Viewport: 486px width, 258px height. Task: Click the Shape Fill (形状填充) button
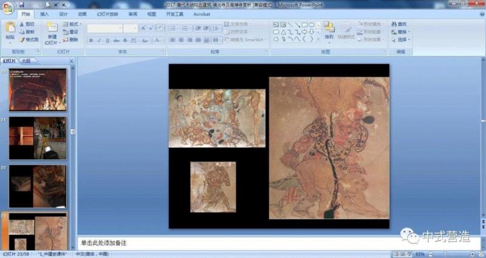(371, 24)
